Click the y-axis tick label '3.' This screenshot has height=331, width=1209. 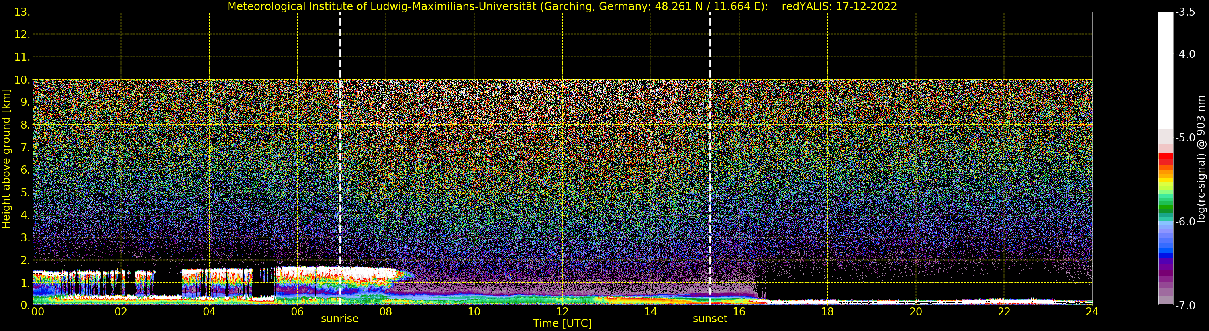tap(25, 237)
